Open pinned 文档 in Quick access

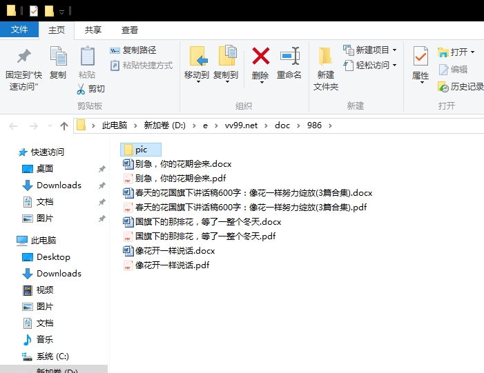(x=38, y=202)
